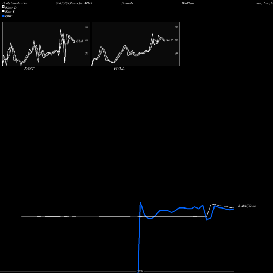Screen dimensions: 273x273
Task: Click the 50 level label in FAST chart
Action: [x=87, y=40]
